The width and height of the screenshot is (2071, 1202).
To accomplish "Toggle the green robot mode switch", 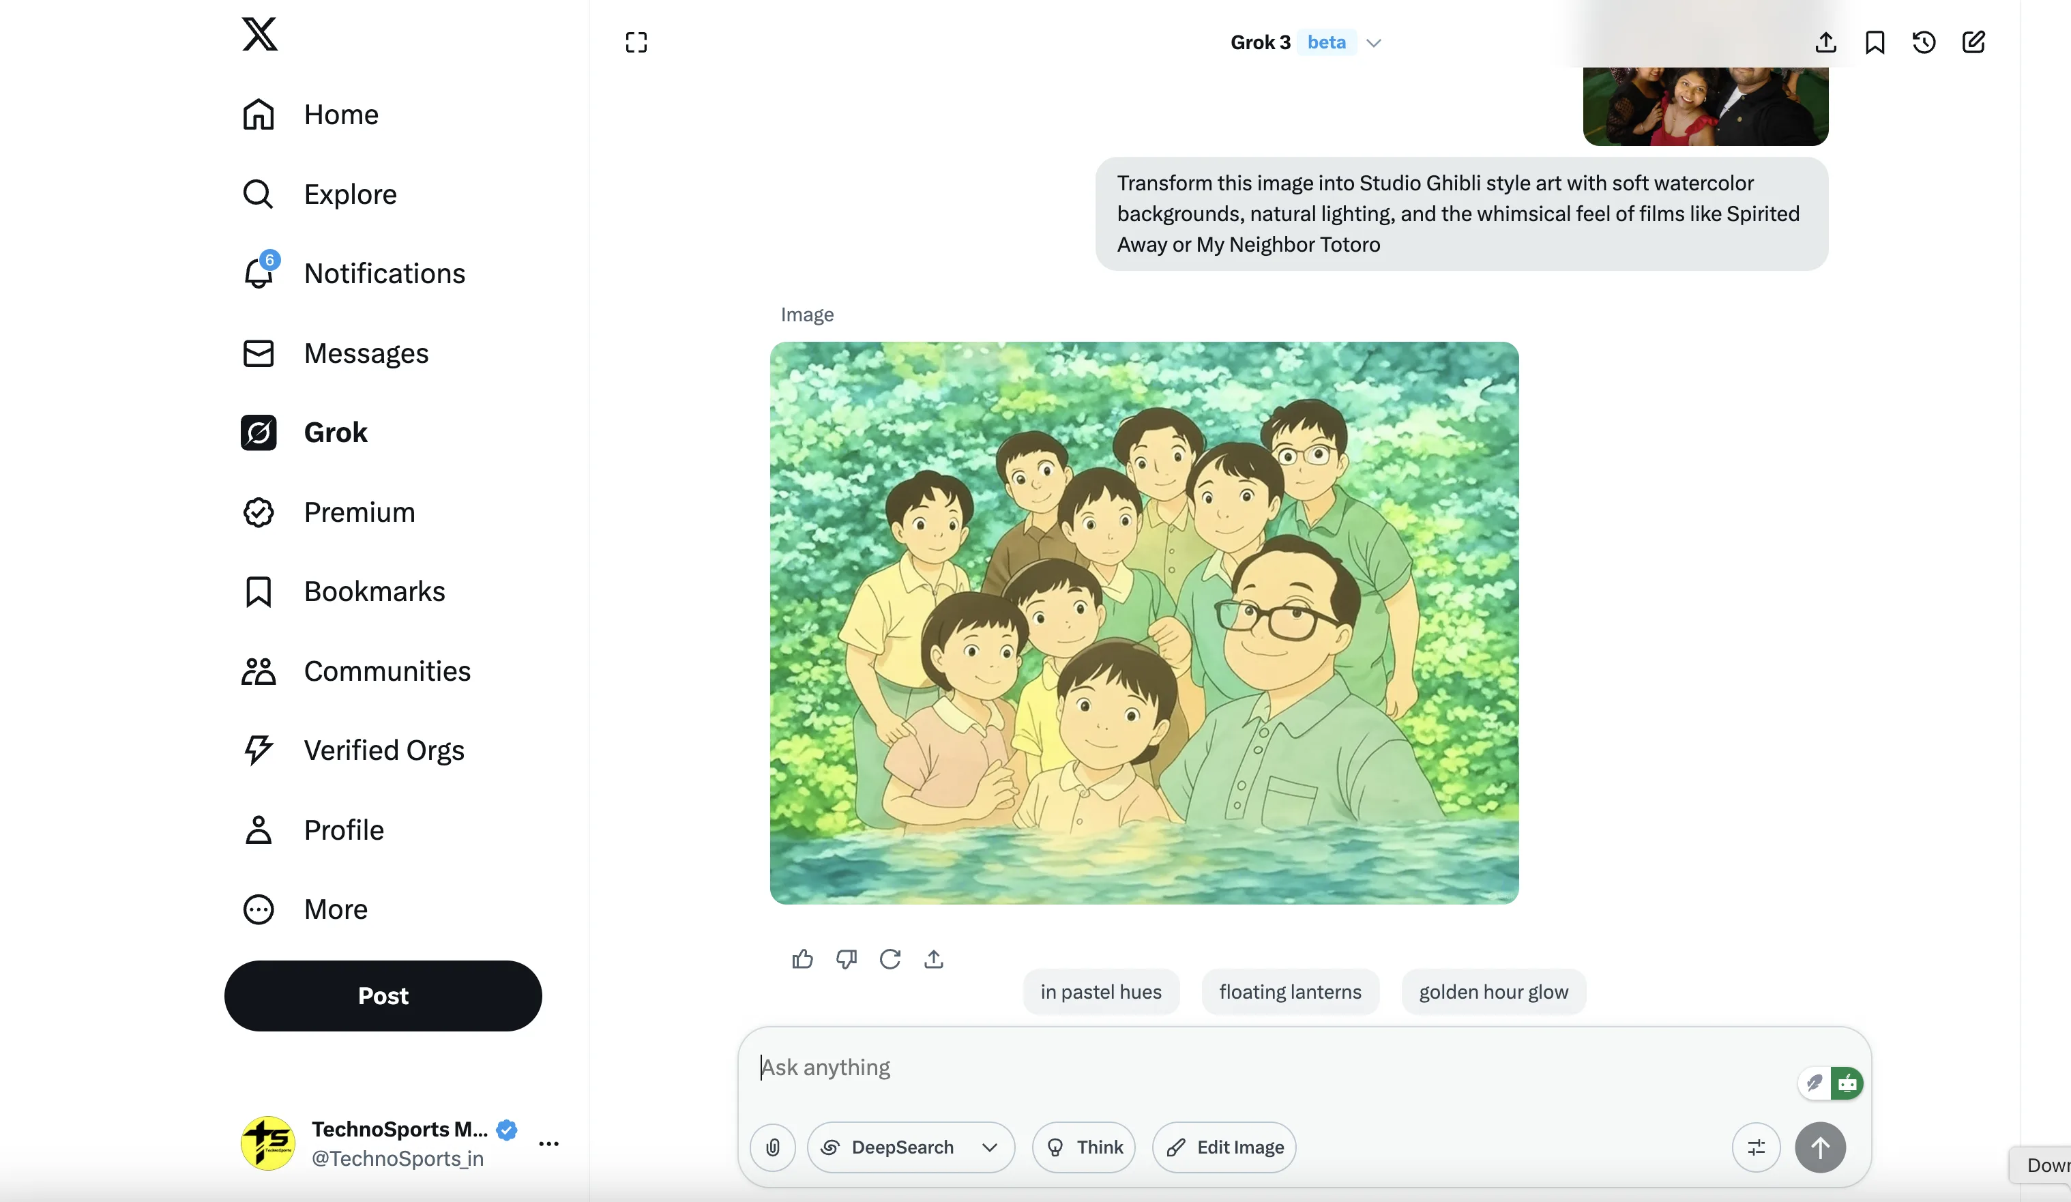I will (1847, 1084).
